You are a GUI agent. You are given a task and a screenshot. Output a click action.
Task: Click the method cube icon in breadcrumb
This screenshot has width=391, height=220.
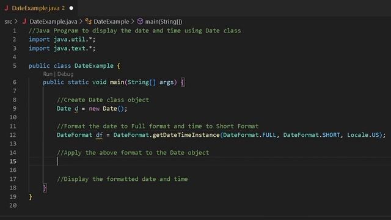click(140, 21)
